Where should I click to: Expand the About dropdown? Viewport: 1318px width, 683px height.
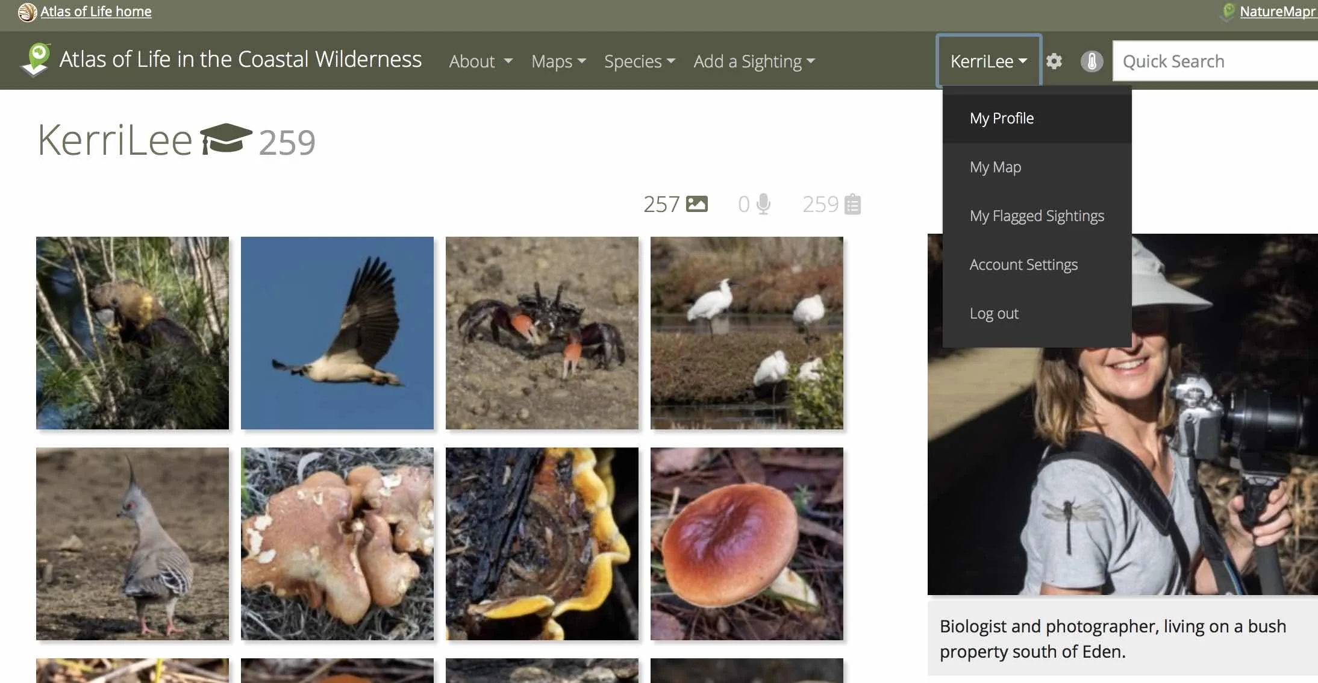(481, 61)
